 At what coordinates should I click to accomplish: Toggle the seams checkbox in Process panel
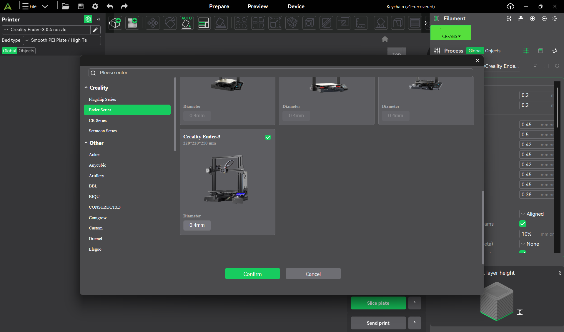pyautogui.click(x=523, y=224)
